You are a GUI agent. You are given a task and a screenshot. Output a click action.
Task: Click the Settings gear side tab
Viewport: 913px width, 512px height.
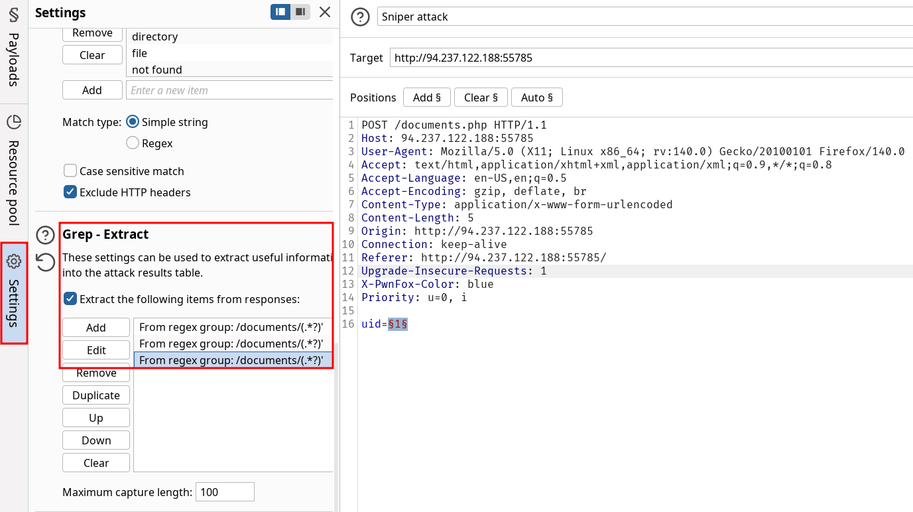13,293
